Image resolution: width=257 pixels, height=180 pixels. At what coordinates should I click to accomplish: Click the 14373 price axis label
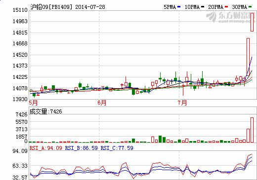pyautogui.click(x=20, y=66)
